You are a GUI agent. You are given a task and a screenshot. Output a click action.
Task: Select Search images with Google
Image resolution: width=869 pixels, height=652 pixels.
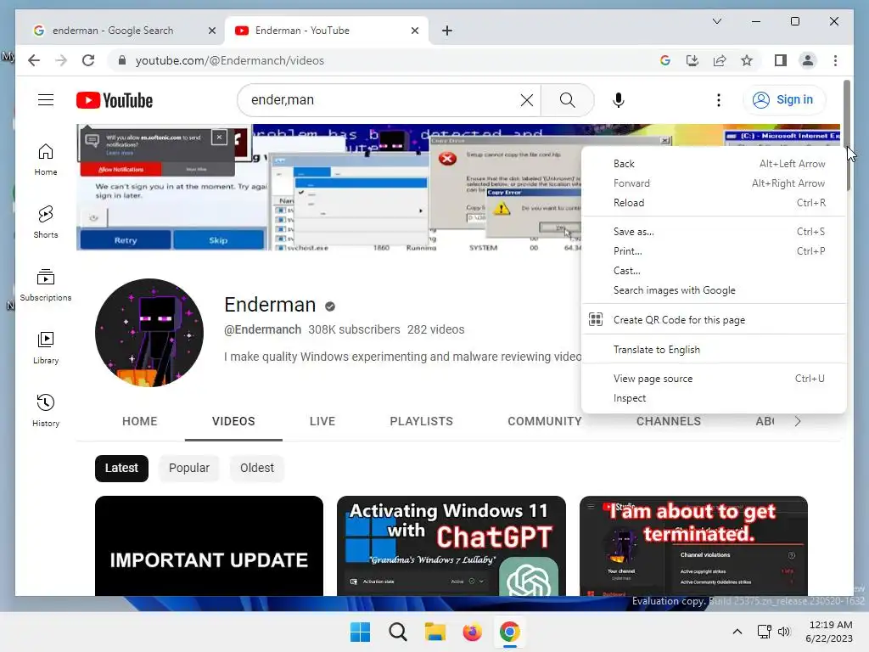coord(714,290)
